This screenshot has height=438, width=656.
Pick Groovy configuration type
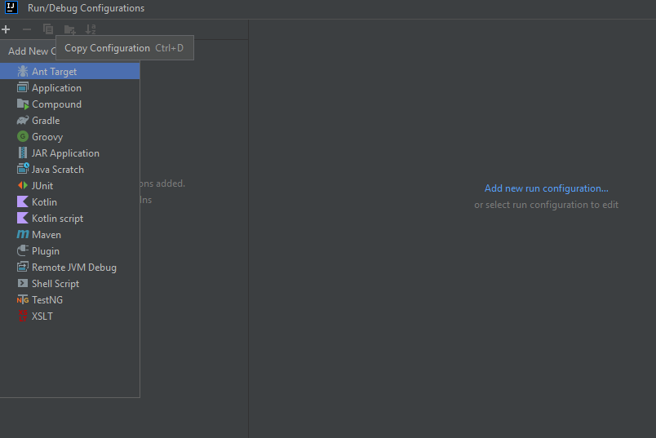(70, 136)
